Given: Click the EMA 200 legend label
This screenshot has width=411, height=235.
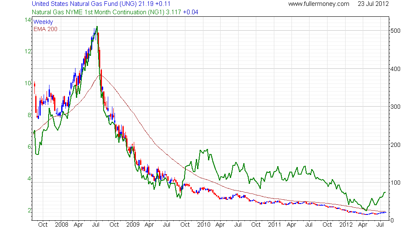Looking at the screenshot, I should 45,29.
